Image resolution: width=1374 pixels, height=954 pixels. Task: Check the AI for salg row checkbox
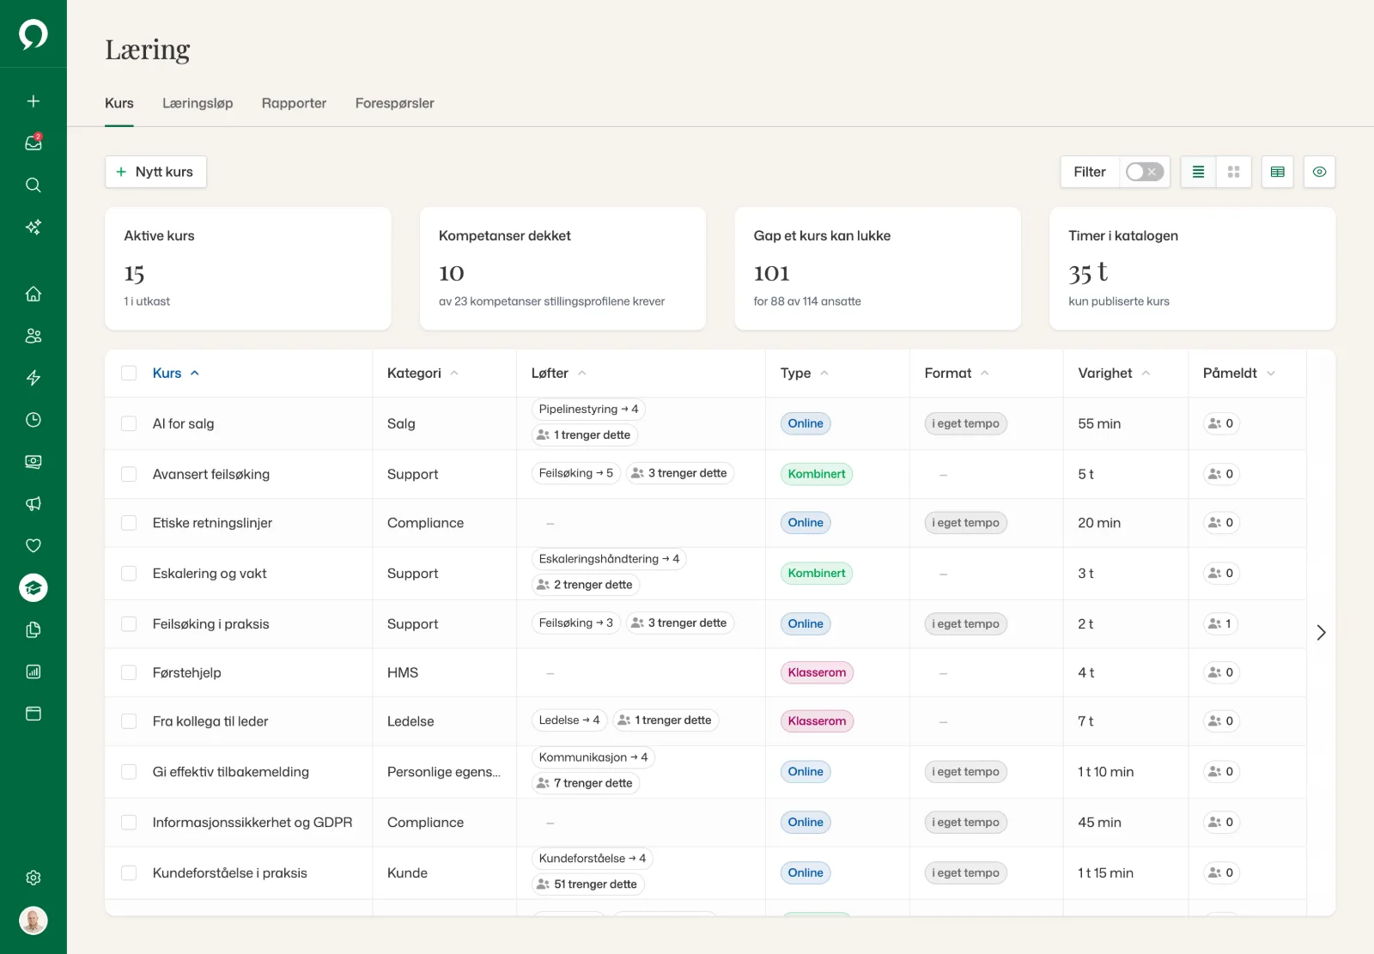tap(129, 423)
